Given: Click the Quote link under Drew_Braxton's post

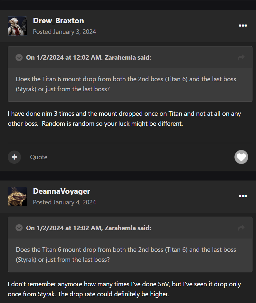Looking at the screenshot, I should [x=39, y=157].
